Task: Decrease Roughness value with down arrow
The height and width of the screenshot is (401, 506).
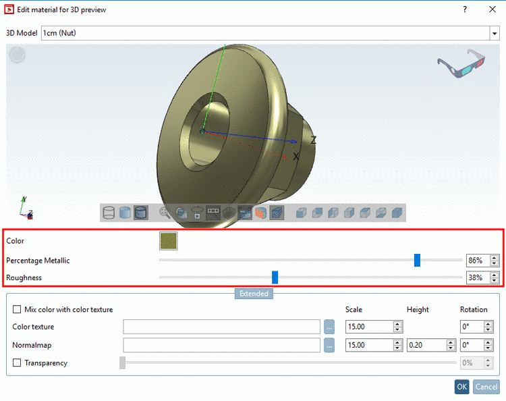Action: (x=495, y=281)
